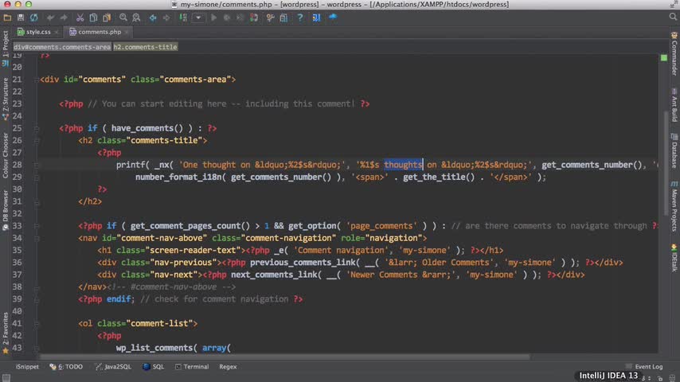The image size is (680, 382).
Task: Open the run configuration dropdown
Action: (x=198, y=18)
